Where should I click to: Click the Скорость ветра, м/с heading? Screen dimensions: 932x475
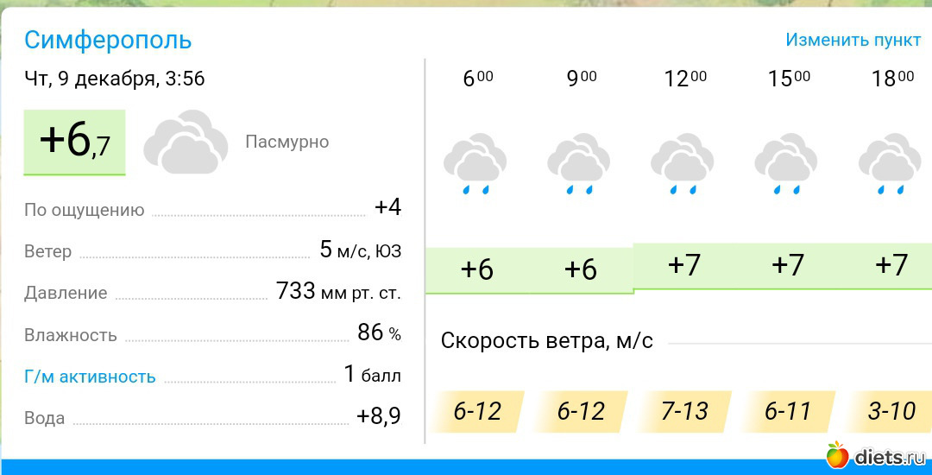pos(547,341)
